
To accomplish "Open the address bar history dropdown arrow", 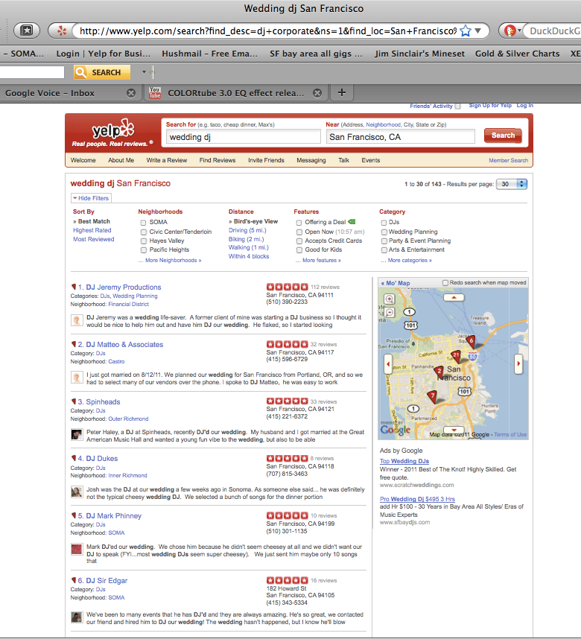I will coord(478,31).
